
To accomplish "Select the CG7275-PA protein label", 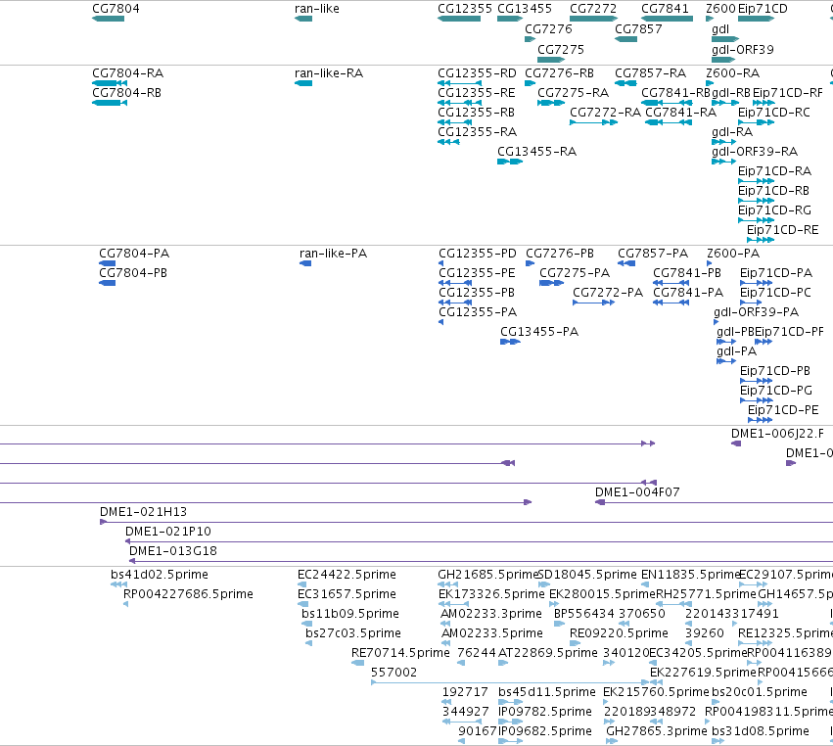I will pyautogui.click(x=575, y=273).
